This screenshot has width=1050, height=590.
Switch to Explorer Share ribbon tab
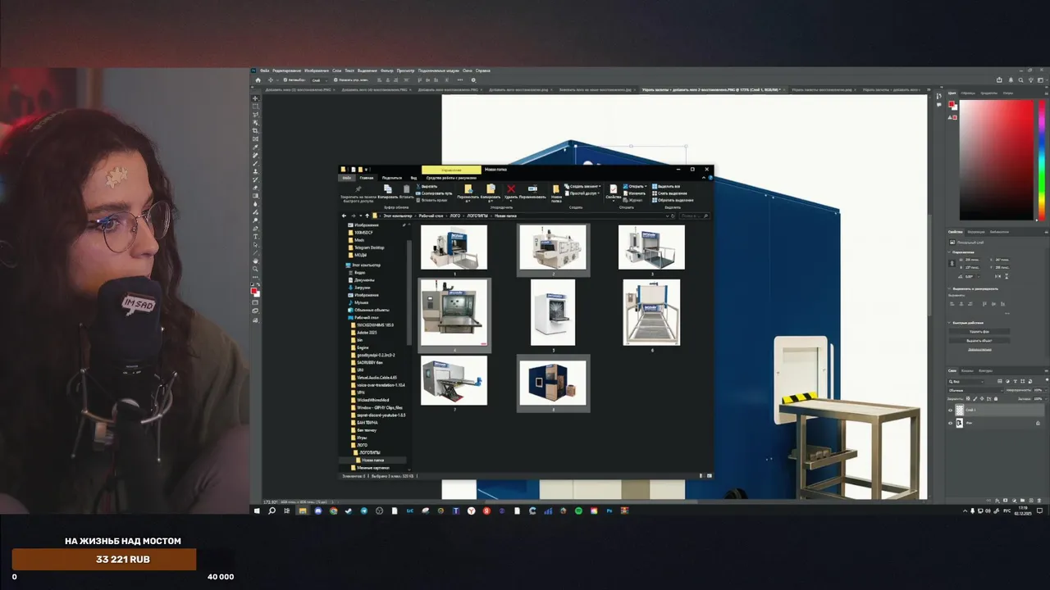tap(391, 178)
